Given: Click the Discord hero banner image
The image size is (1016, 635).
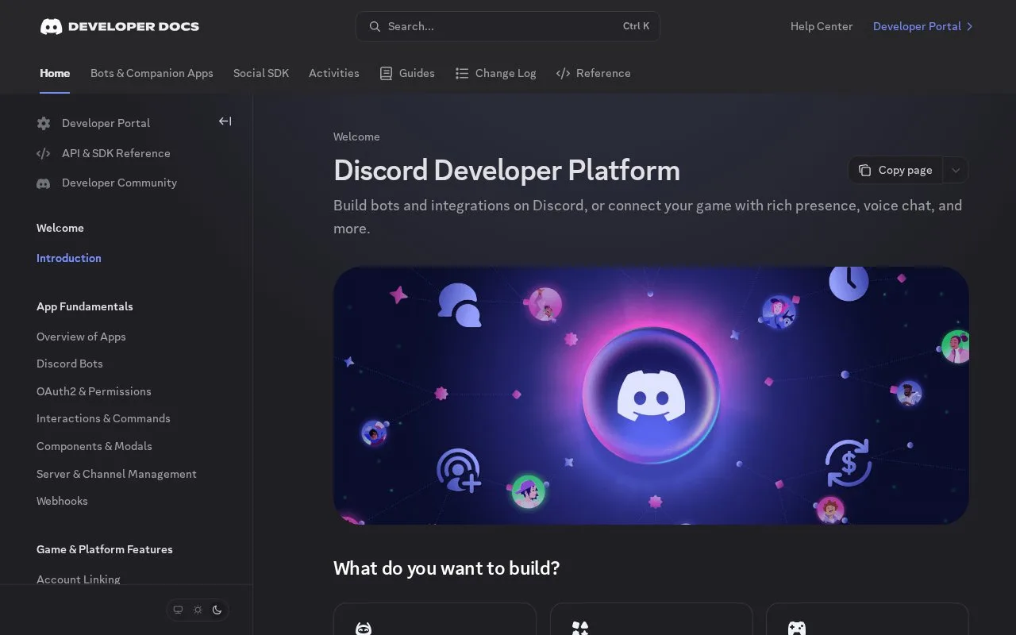Looking at the screenshot, I should pyautogui.click(x=651, y=395).
